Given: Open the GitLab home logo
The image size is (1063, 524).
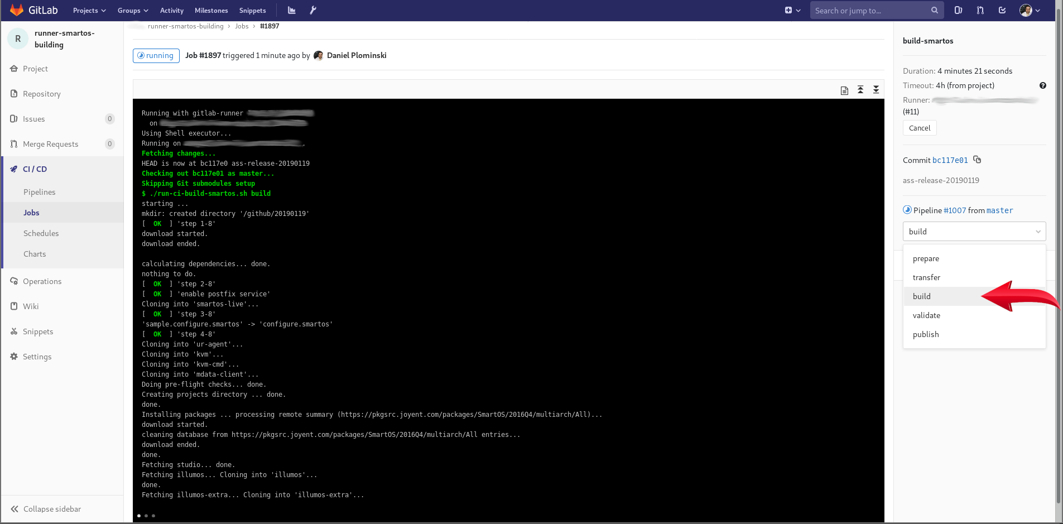Looking at the screenshot, I should click(x=33, y=10).
